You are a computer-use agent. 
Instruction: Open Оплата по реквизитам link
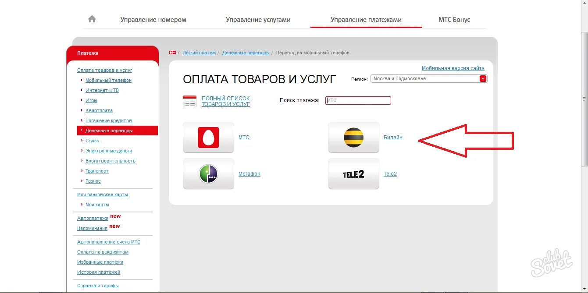(103, 252)
